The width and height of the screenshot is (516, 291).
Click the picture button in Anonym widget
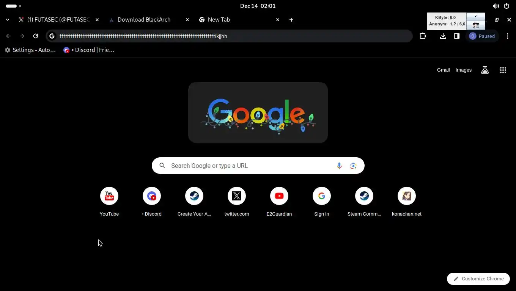pos(476,25)
